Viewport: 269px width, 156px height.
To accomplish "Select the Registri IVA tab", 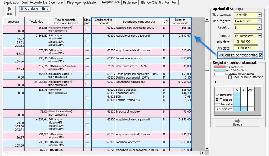I will [111, 2].
